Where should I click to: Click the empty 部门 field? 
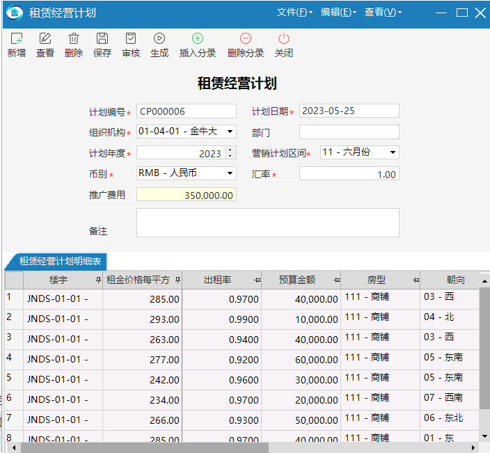[349, 132]
